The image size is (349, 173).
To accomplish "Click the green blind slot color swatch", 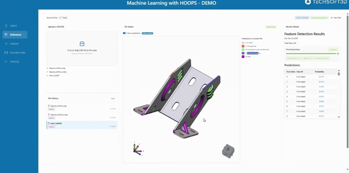I will [243, 50].
